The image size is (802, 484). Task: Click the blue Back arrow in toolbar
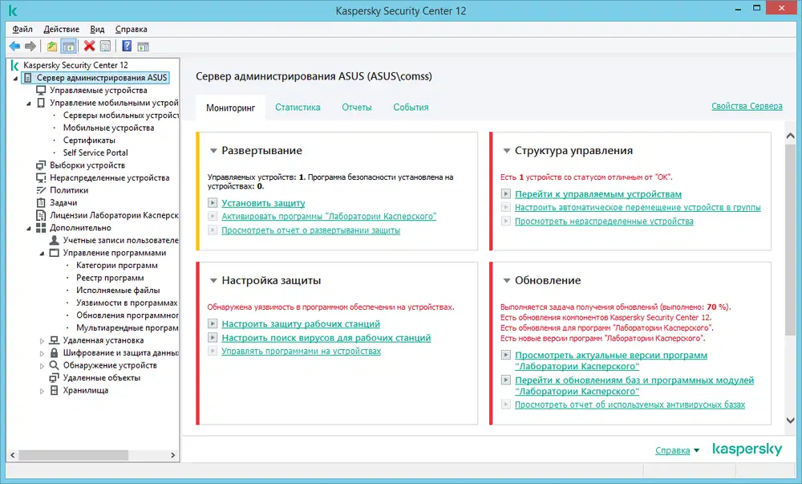(x=14, y=47)
